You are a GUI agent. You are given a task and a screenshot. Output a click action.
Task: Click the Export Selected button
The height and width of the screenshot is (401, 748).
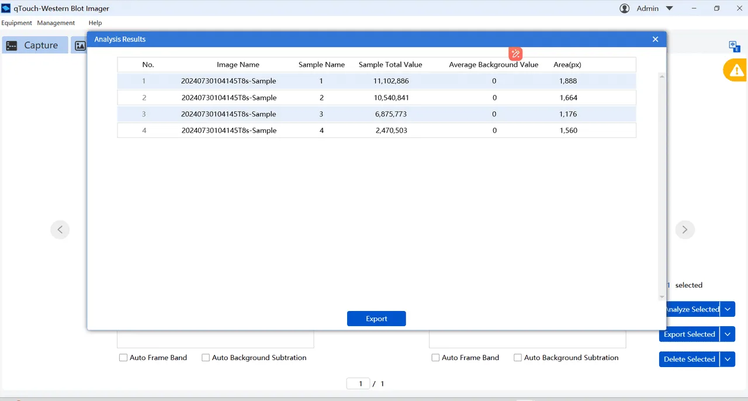pos(689,334)
